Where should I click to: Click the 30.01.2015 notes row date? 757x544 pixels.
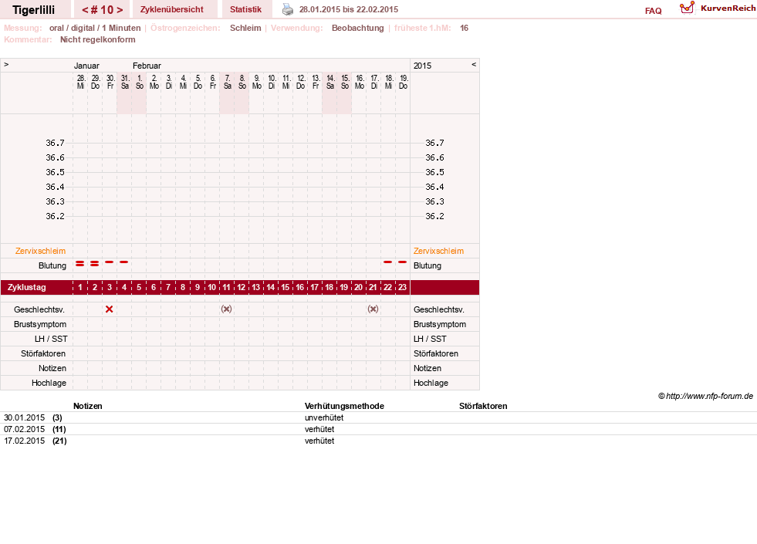pos(24,417)
